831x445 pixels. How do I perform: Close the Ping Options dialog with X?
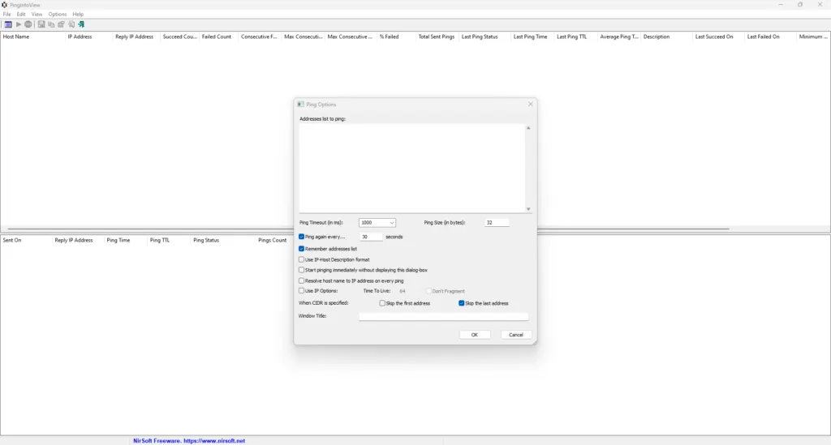coord(531,105)
